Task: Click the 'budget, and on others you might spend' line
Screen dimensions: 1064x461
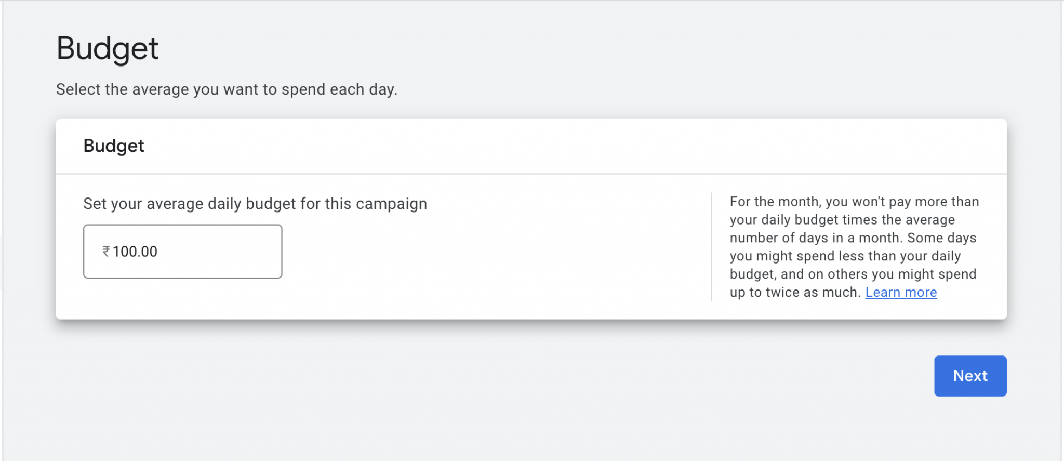Action: click(853, 274)
